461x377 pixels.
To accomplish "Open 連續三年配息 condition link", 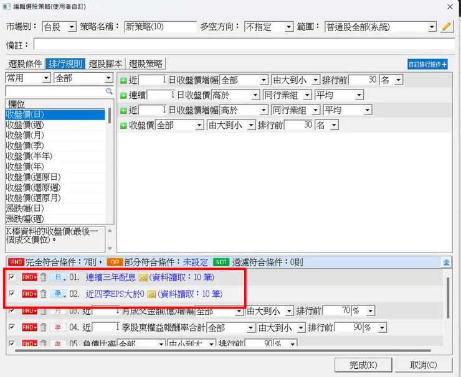I will tap(110, 277).
